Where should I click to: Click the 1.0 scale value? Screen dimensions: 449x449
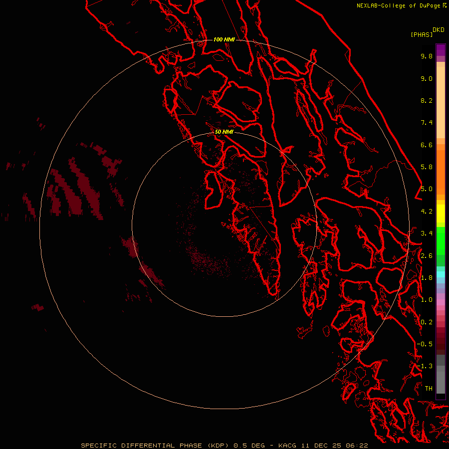tap(427, 300)
